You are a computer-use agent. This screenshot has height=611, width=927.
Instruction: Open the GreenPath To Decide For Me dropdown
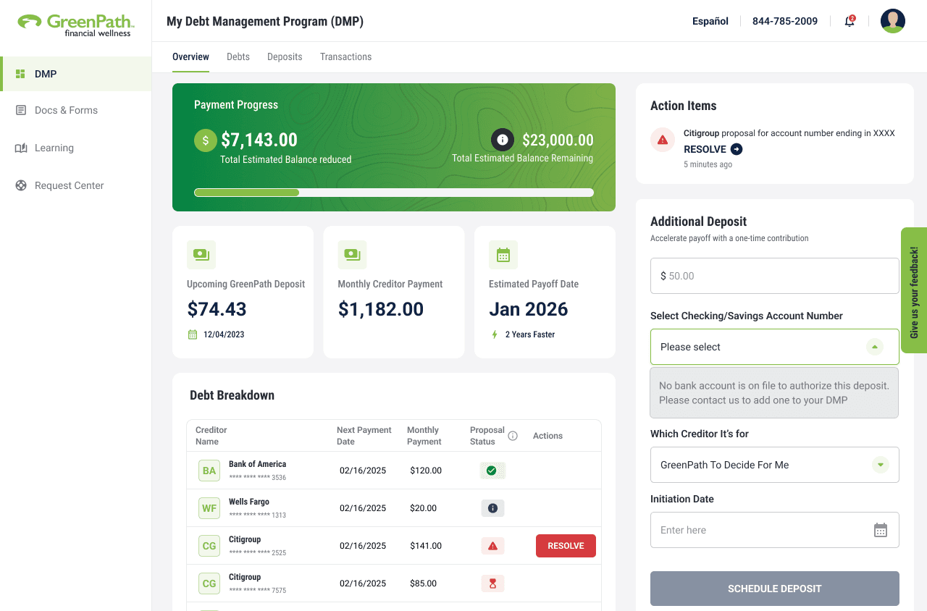775,465
